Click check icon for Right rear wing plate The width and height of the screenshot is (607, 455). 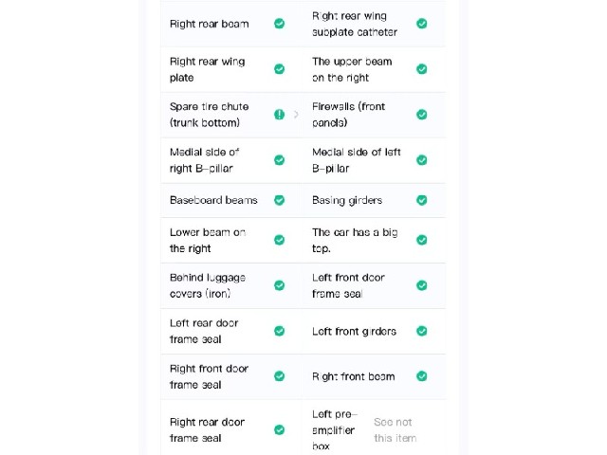coord(279,69)
